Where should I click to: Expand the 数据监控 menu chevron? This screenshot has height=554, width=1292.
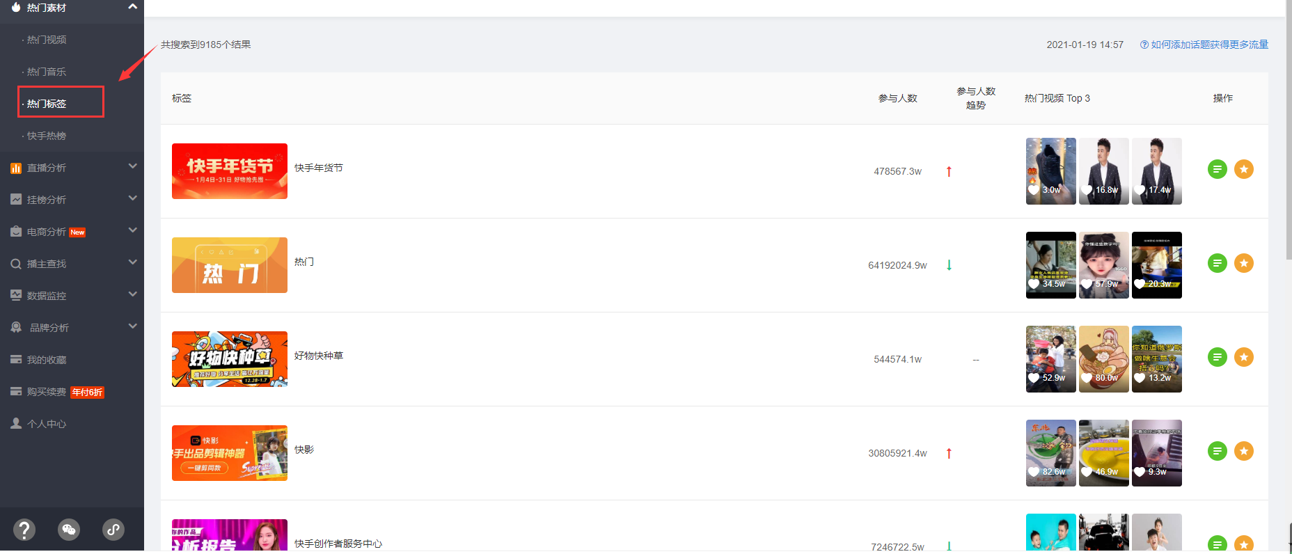click(132, 294)
